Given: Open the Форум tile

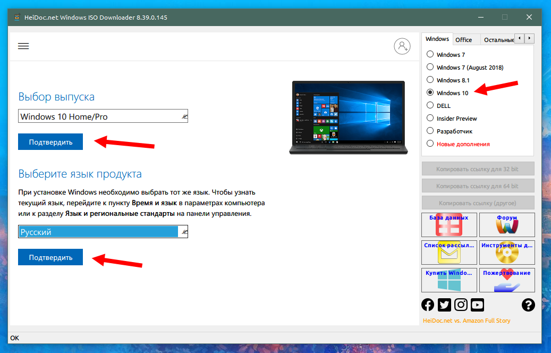Looking at the screenshot, I should [x=507, y=225].
